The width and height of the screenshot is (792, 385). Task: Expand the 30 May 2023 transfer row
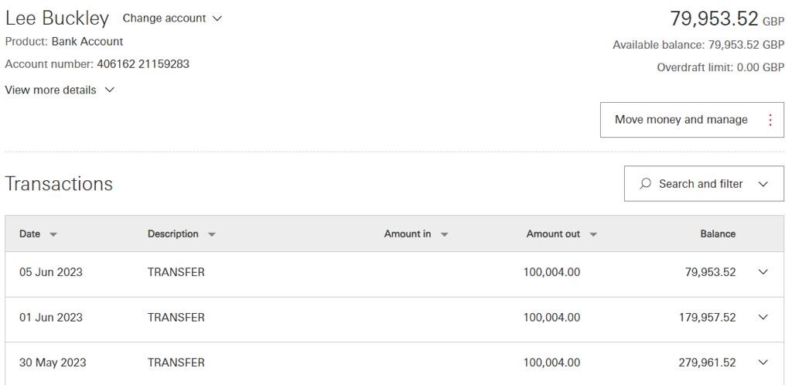pyautogui.click(x=763, y=363)
